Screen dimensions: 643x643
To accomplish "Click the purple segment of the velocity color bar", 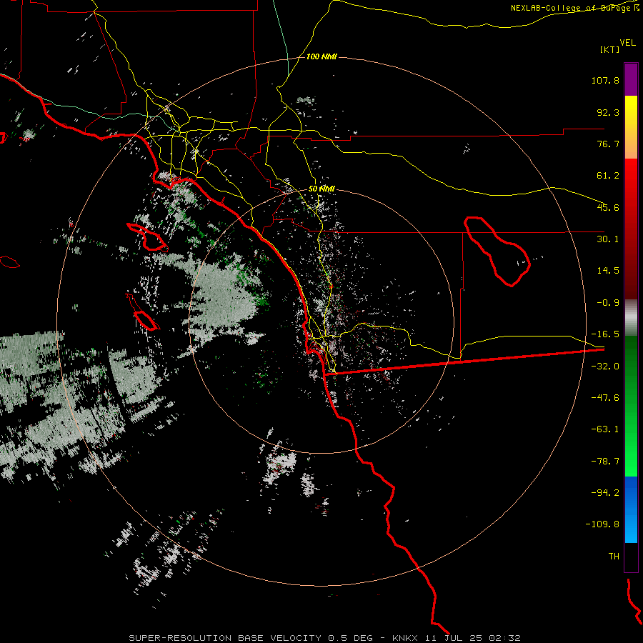I will click(631, 79).
